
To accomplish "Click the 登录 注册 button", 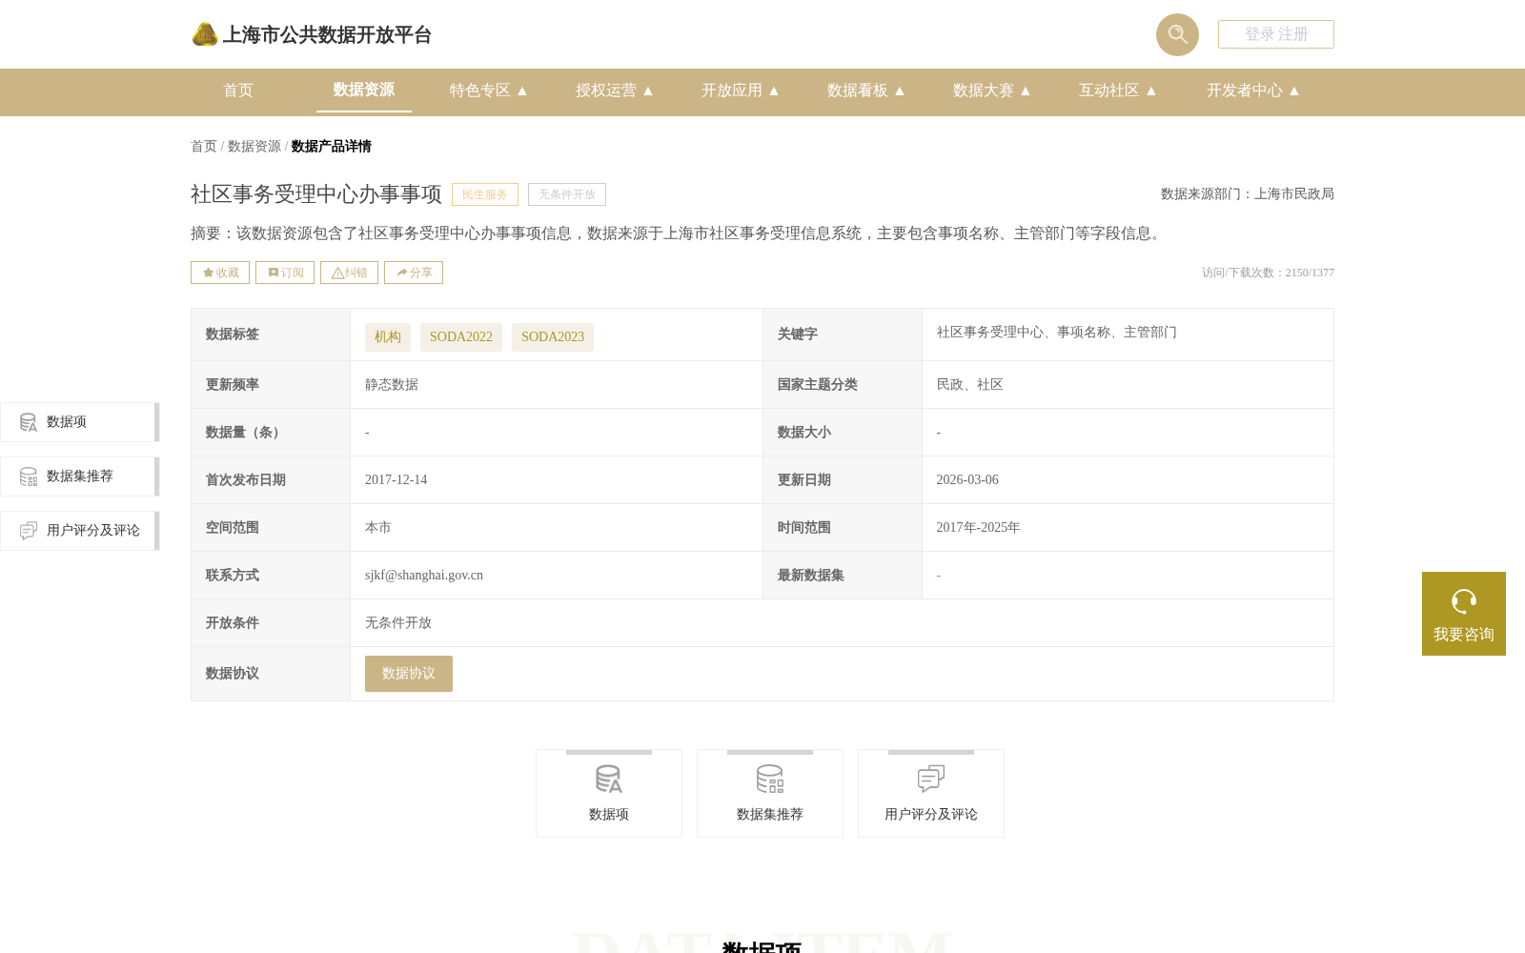I will click(x=1276, y=34).
